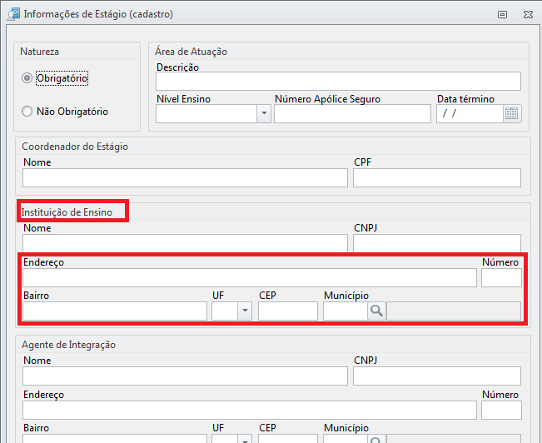Image resolution: width=542 pixels, height=443 pixels.
Task: Click the CEP field in Instituição de Ensino
Action: 288,311
